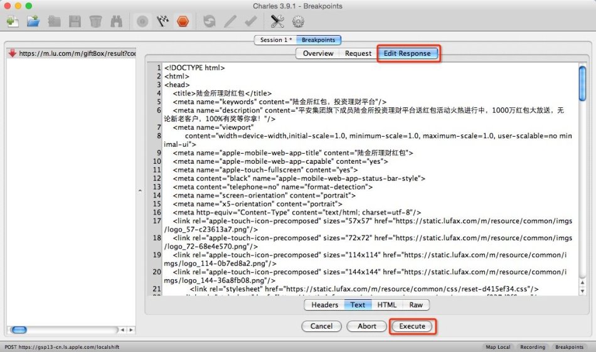596x352 pixels.
Task: Click the Breakpoints status bar button
Action: pyautogui.click(x=569, y=347)
